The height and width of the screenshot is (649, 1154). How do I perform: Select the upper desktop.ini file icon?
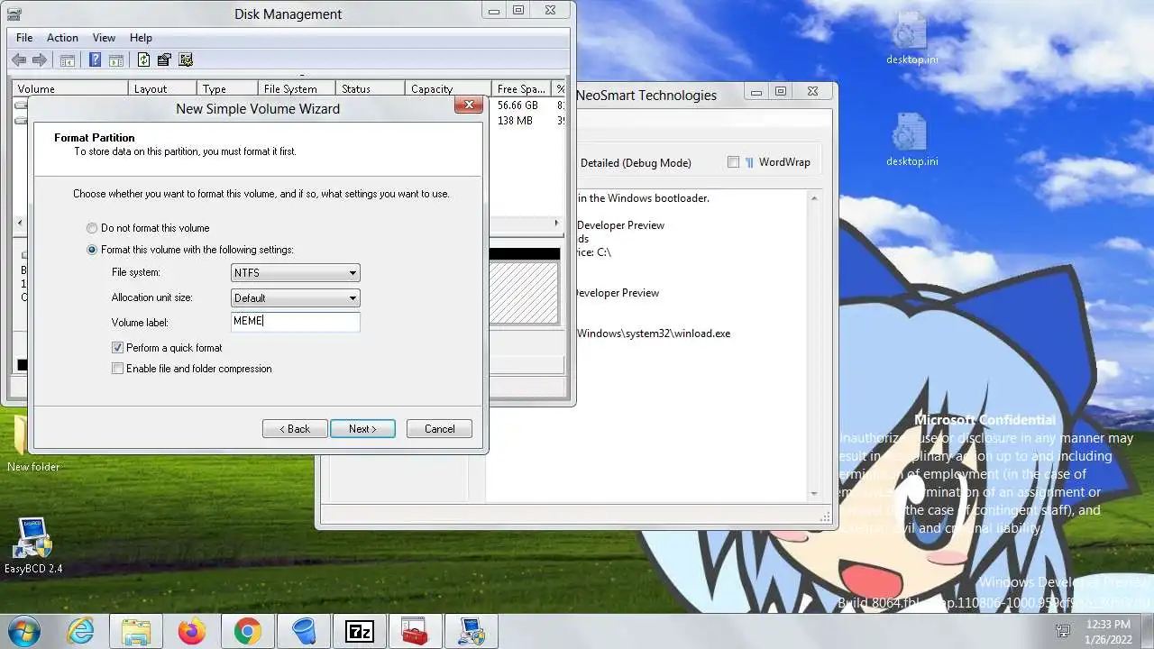911,39
